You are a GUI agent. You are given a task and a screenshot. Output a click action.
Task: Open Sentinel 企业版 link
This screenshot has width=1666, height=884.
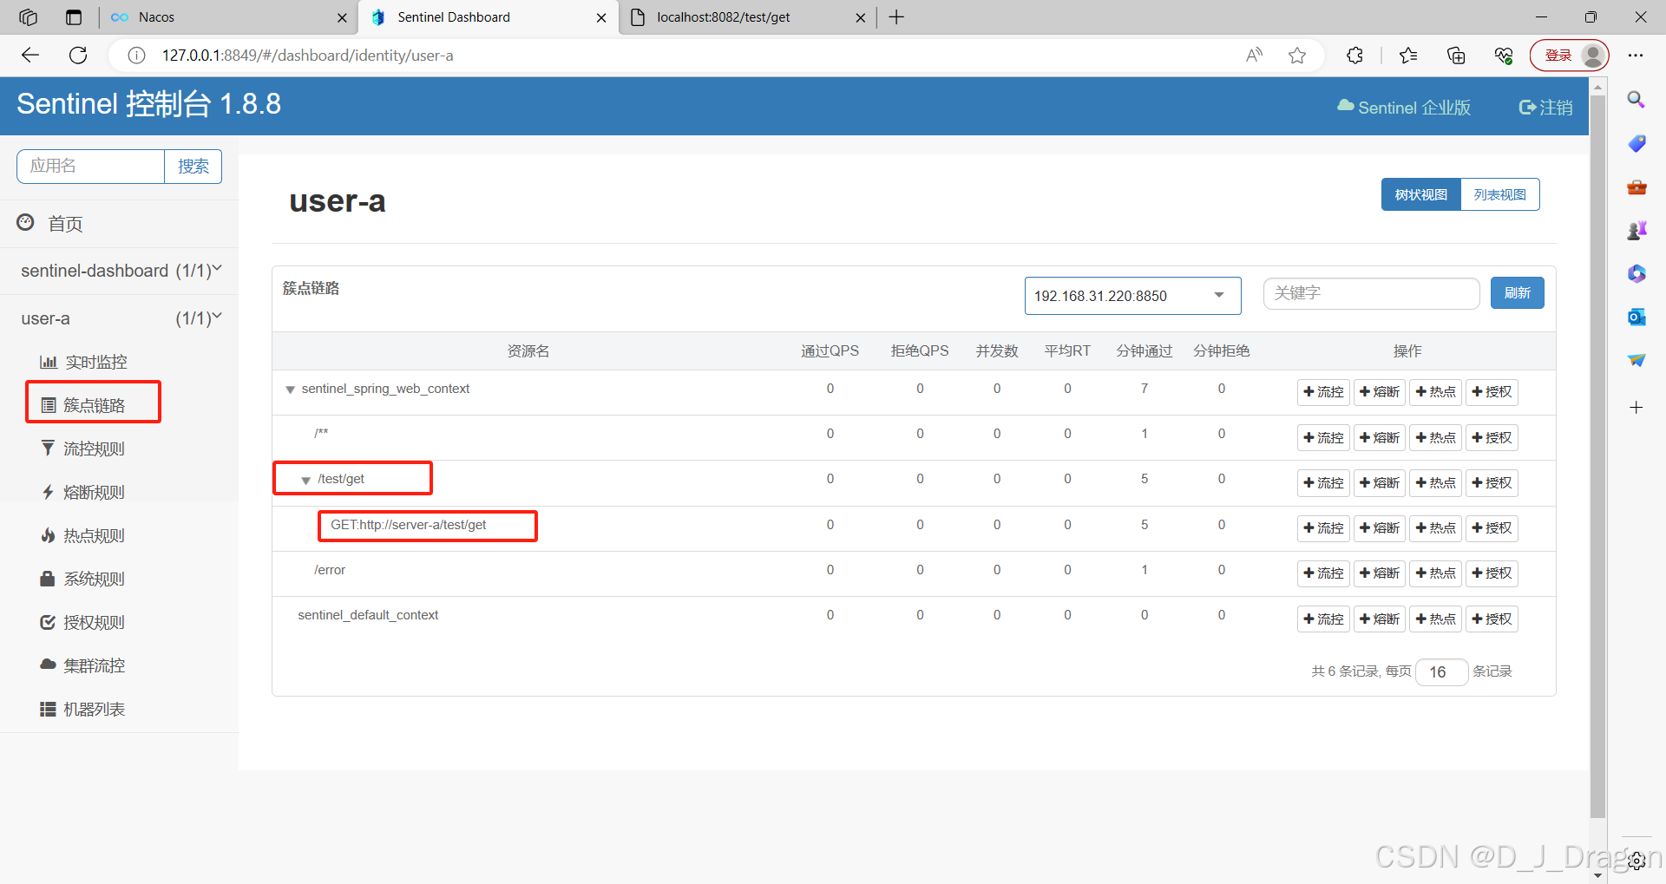pos(1404,108)
